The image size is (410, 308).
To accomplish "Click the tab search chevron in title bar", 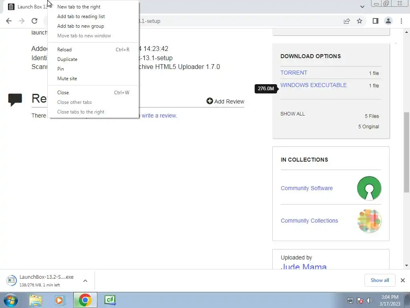I will click(x=362, y=7).
